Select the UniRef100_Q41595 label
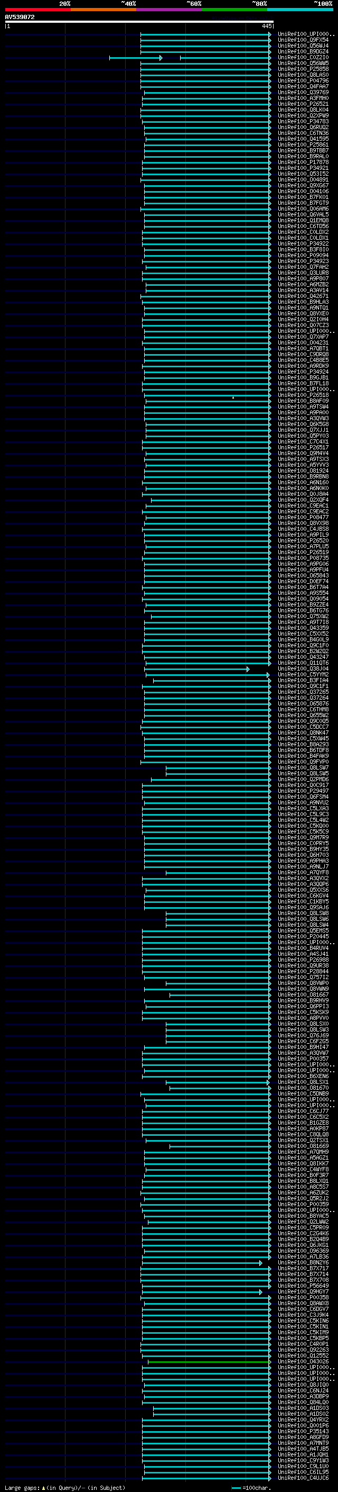This screenshot has height=1492, width=338. click(x=303, y=139)
